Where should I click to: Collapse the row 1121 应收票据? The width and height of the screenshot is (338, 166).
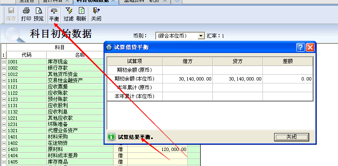4,87
